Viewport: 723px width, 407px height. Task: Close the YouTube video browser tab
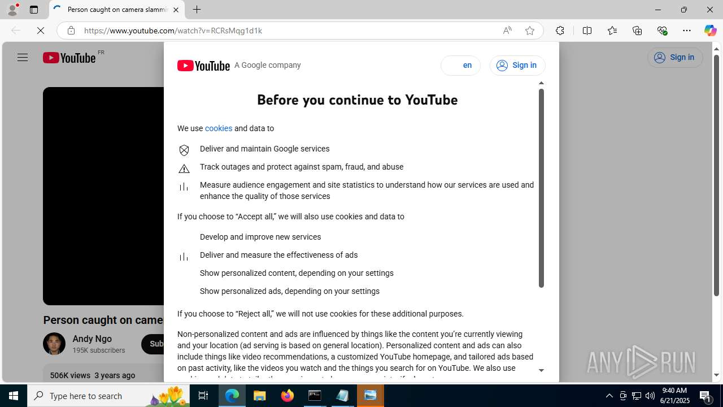(x=176, y=10)
